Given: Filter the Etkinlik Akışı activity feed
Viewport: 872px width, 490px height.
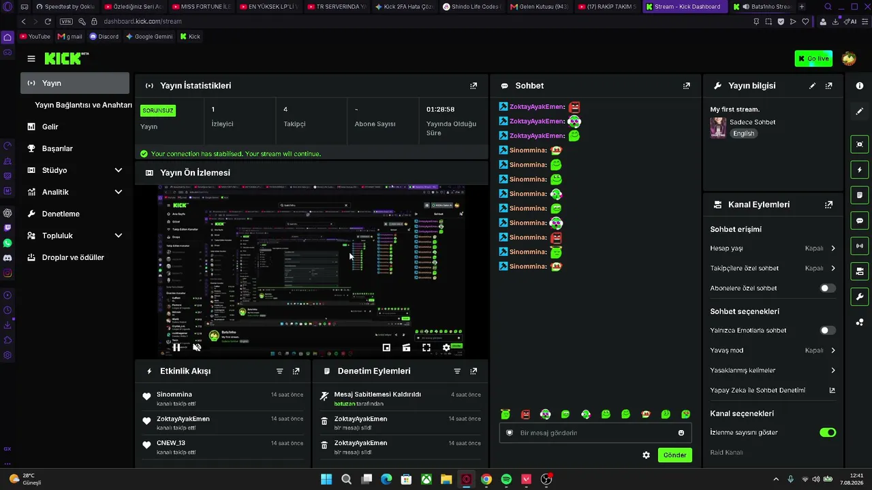Looking at the screenshot, I should (279, 372).
